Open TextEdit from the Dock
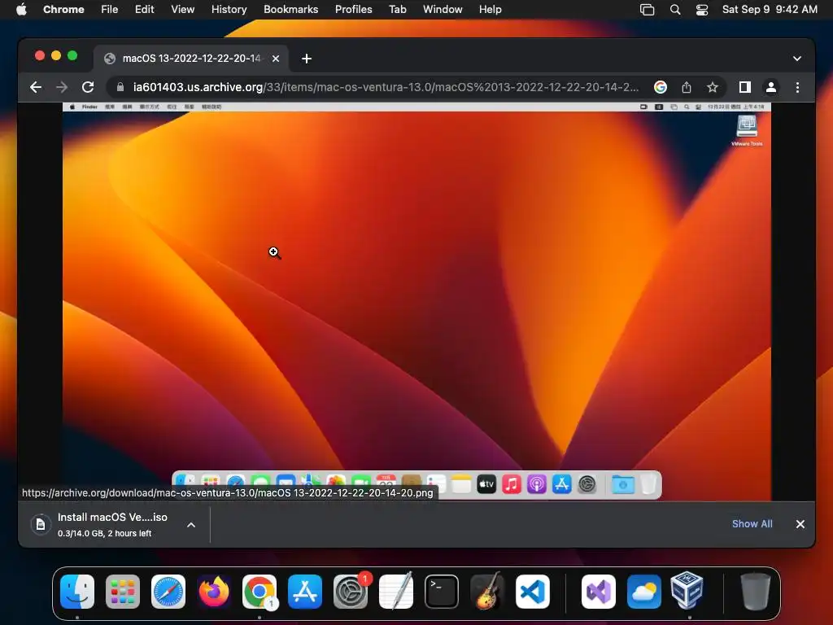Viewport: 833px width, 625px height. click(396, 592)
